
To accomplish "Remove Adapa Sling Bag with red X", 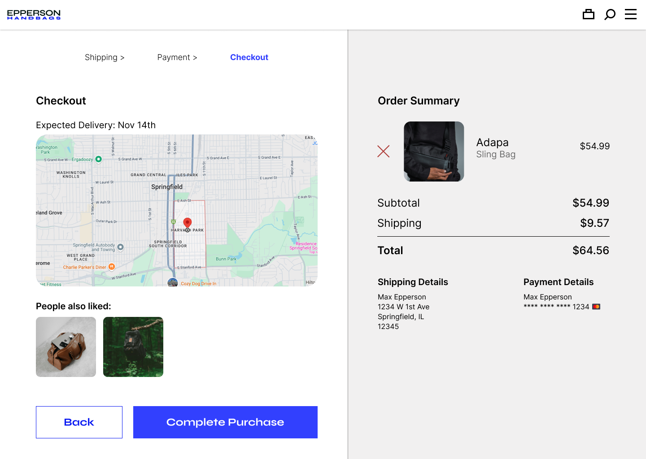I will [384, 151].
